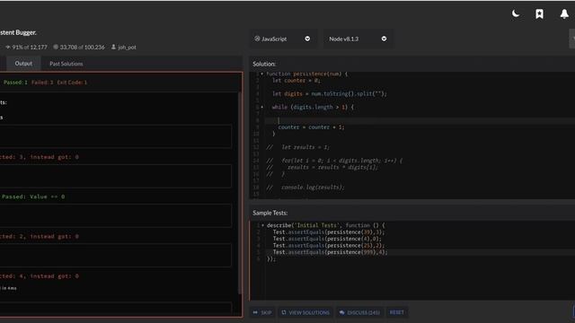Click the 'let digits = num.toString()' line
Image resolution: width=575 pixels, height=323 pixels.
tap(330, 93)
